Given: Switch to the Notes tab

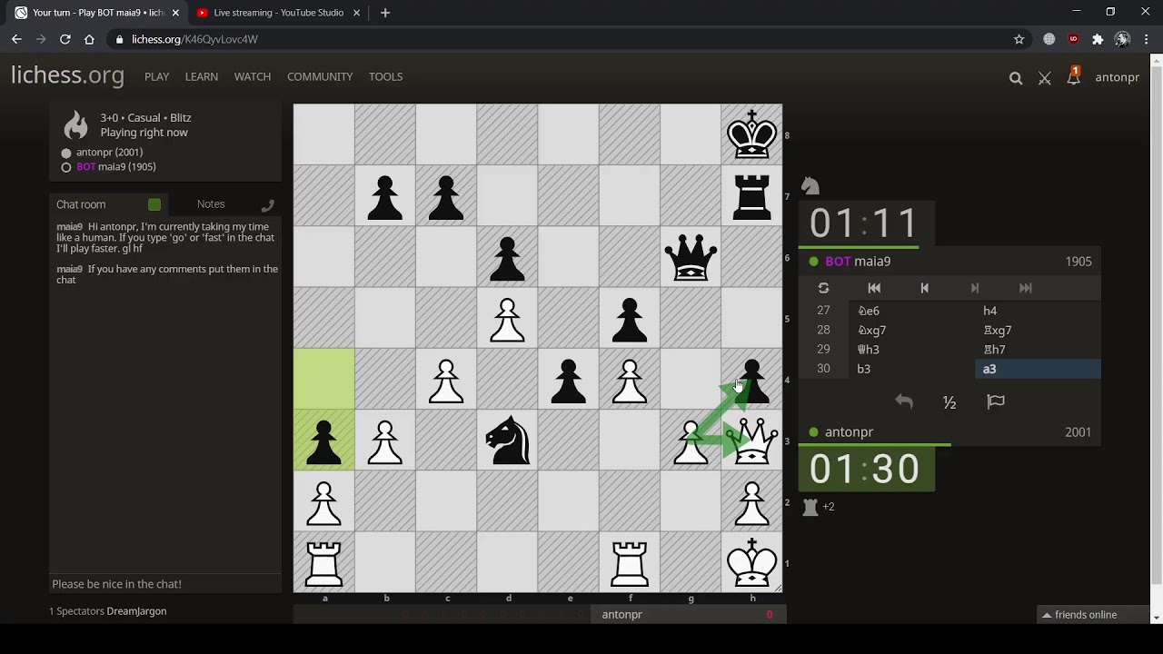Looking at the screenshot, I should click(211, 204).
